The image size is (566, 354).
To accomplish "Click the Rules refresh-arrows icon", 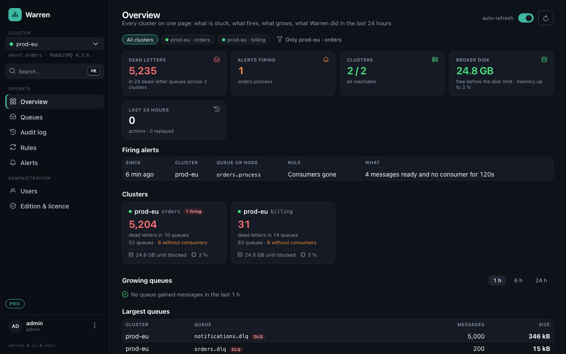I will click(x=13, y=147).
